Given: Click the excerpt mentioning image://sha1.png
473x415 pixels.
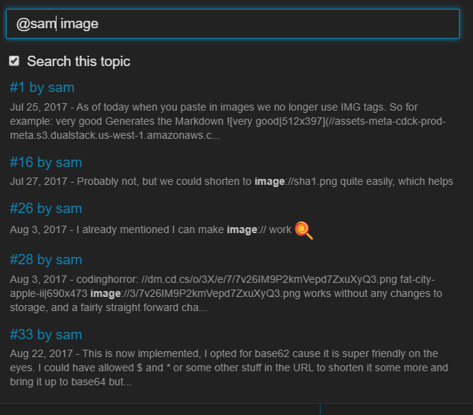Looking at the screenshot, I should tap(231, 181).
